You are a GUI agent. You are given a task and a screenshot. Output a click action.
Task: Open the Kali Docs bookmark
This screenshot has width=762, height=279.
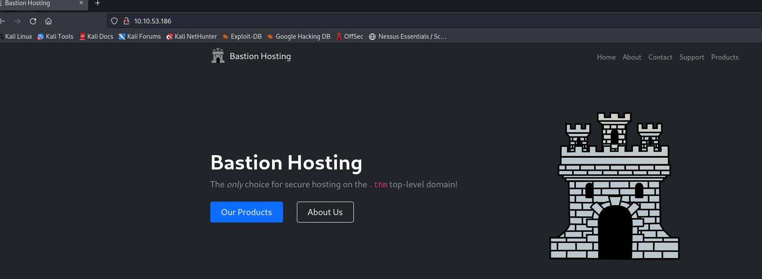pos(96,37)
